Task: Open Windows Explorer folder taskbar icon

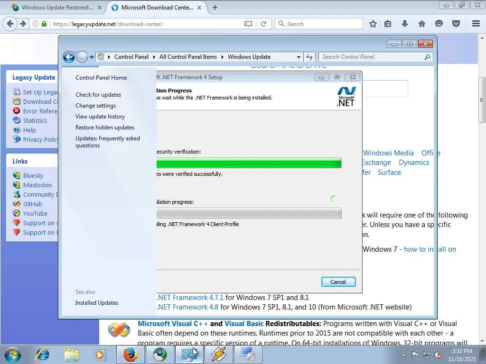Action: [x=72, y=355]
